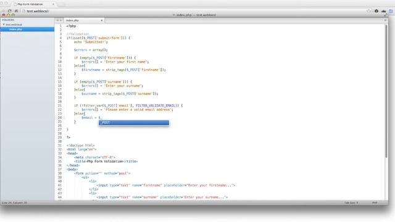Viewport: 395px width, 222px height.
Task: Click the strip_tags firstname assignment line
Action: point(123,70)
